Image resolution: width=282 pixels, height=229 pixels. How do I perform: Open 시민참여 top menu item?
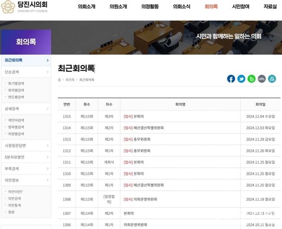click(x=241, y=7)
